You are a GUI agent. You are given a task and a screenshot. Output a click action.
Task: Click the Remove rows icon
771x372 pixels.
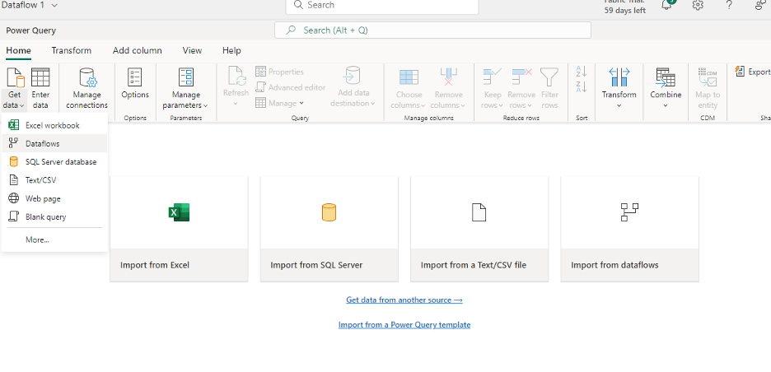pyautogui.click(x=521, y=77)
